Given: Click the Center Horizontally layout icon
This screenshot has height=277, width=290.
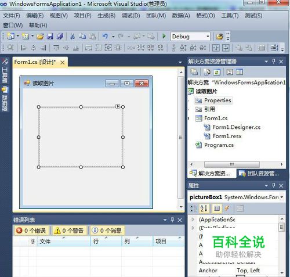Looking at the screenshot, I should (x=216, y=48).
